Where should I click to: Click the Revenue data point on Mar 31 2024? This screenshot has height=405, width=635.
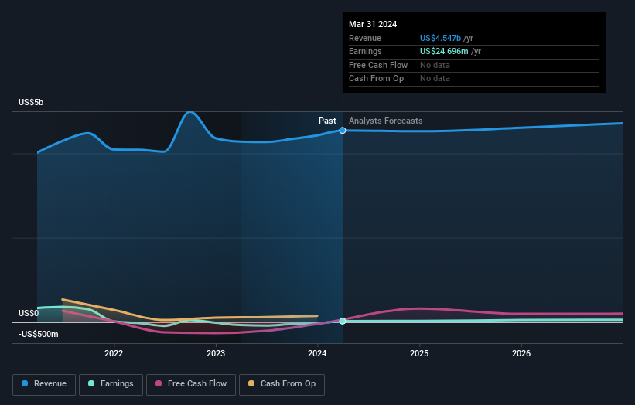pyautogui.click(x=343, y=131)
